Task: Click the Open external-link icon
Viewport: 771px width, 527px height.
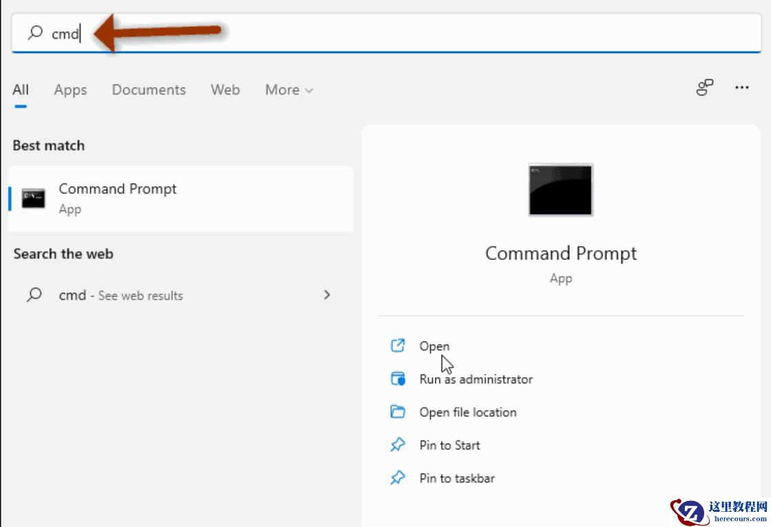Action: click(398, 345)
